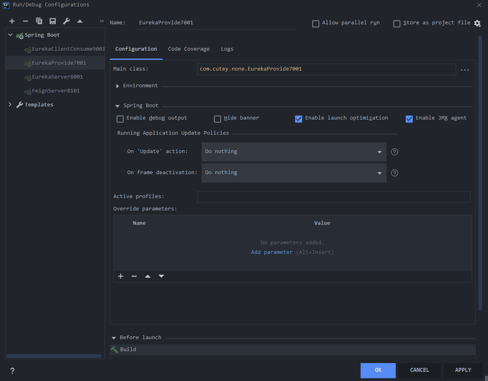This screenshot has height=381, width=488.
Task: Collapse the Spring Boot tree node
Action: (x=10, y=35)
